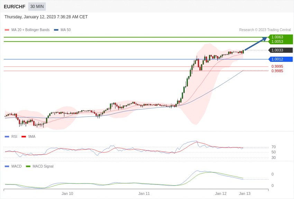This screenshot has width=294, height=199.
Task: Click the 30 MIN timeframe badge
Action: [37, 7]
